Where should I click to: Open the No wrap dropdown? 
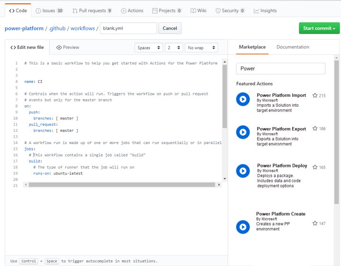click(201, 48)
